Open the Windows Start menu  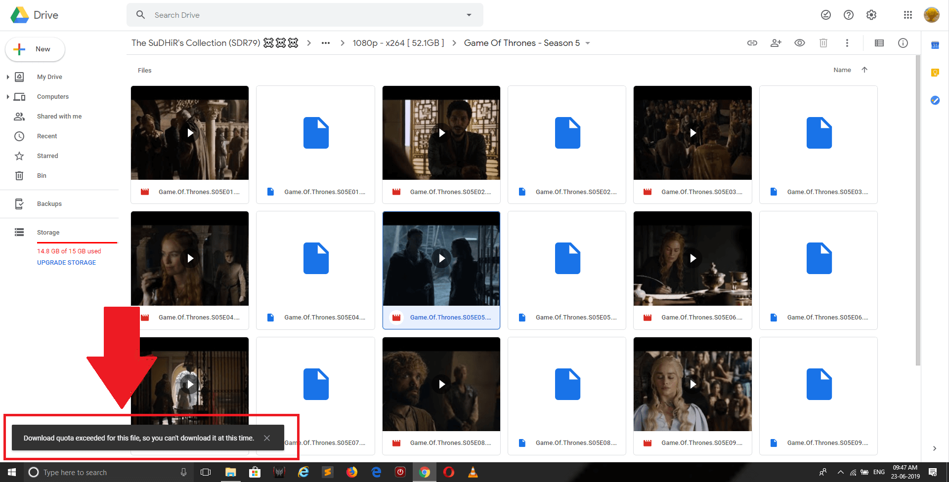click(x=12, y=473)
